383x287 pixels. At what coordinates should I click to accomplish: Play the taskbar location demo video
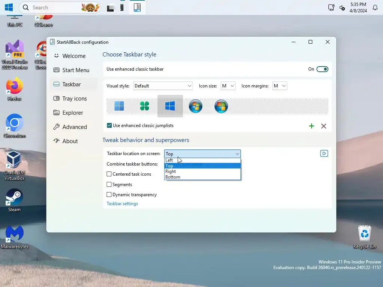324,154
